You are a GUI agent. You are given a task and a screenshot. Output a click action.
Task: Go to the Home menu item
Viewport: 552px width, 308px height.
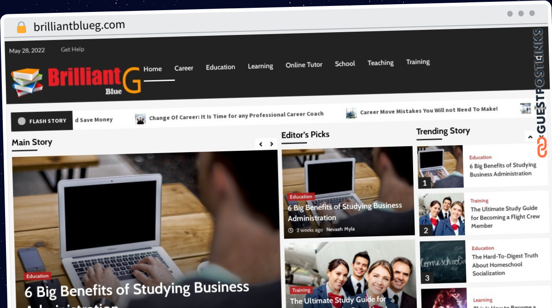coord(153,69)
